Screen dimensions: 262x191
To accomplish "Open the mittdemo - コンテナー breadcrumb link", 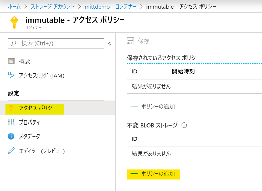I will coord(110,7).
